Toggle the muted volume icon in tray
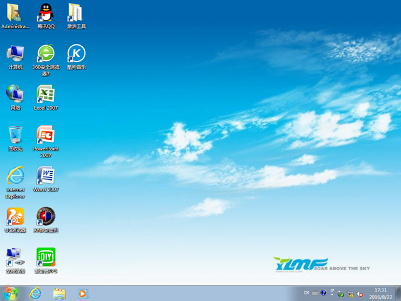401x301 pixels. coord(360,293)
